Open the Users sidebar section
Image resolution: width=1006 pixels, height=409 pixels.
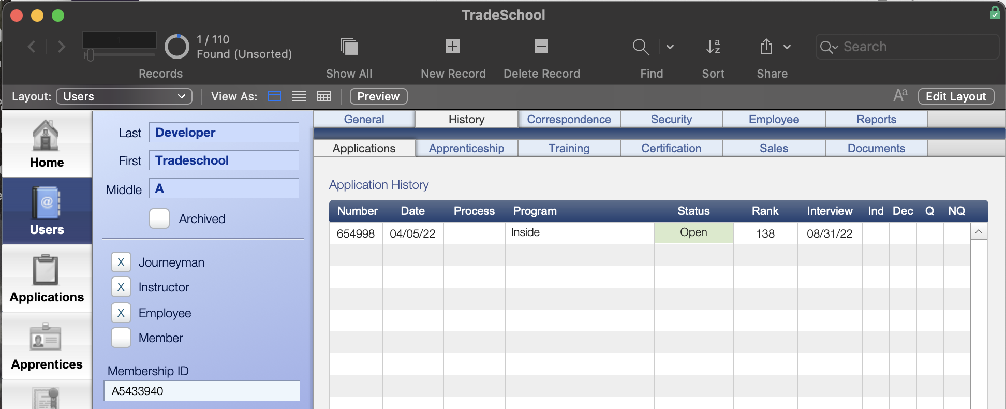coord(47,211)
